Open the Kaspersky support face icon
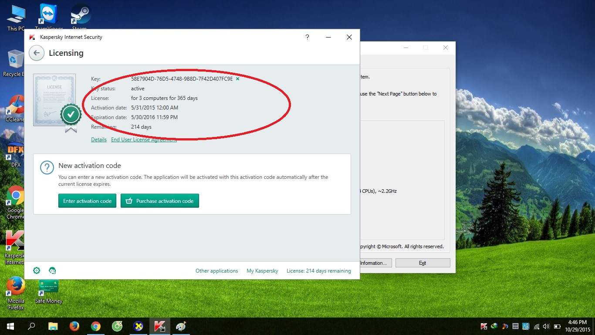The height and width of the screenshot is (335, 595). click(x=52, y=270)
